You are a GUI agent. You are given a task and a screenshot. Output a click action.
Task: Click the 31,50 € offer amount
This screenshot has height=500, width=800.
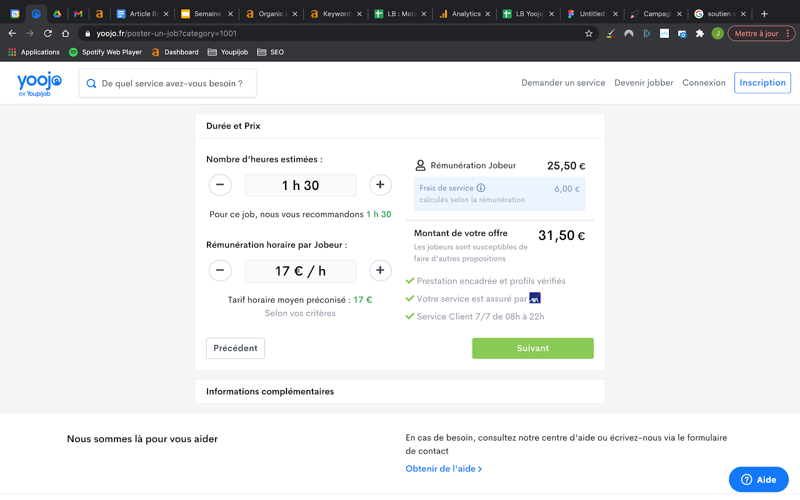pos(561,235)
